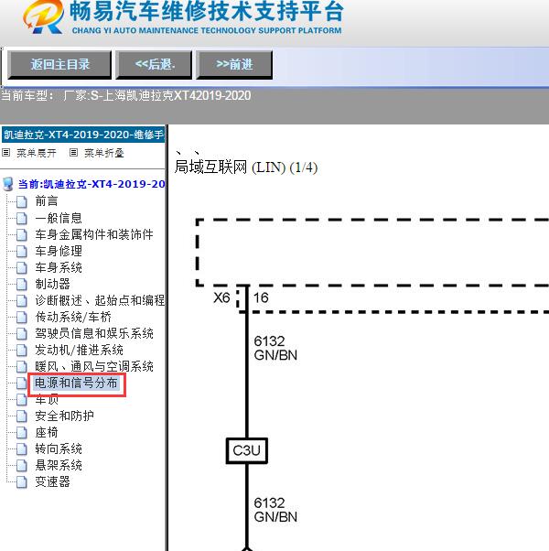Screen dimensions: 549x551
Task: Click the page icon next to 发动机/推进系统
Action: pyautogui.click(x=21, y=351)
